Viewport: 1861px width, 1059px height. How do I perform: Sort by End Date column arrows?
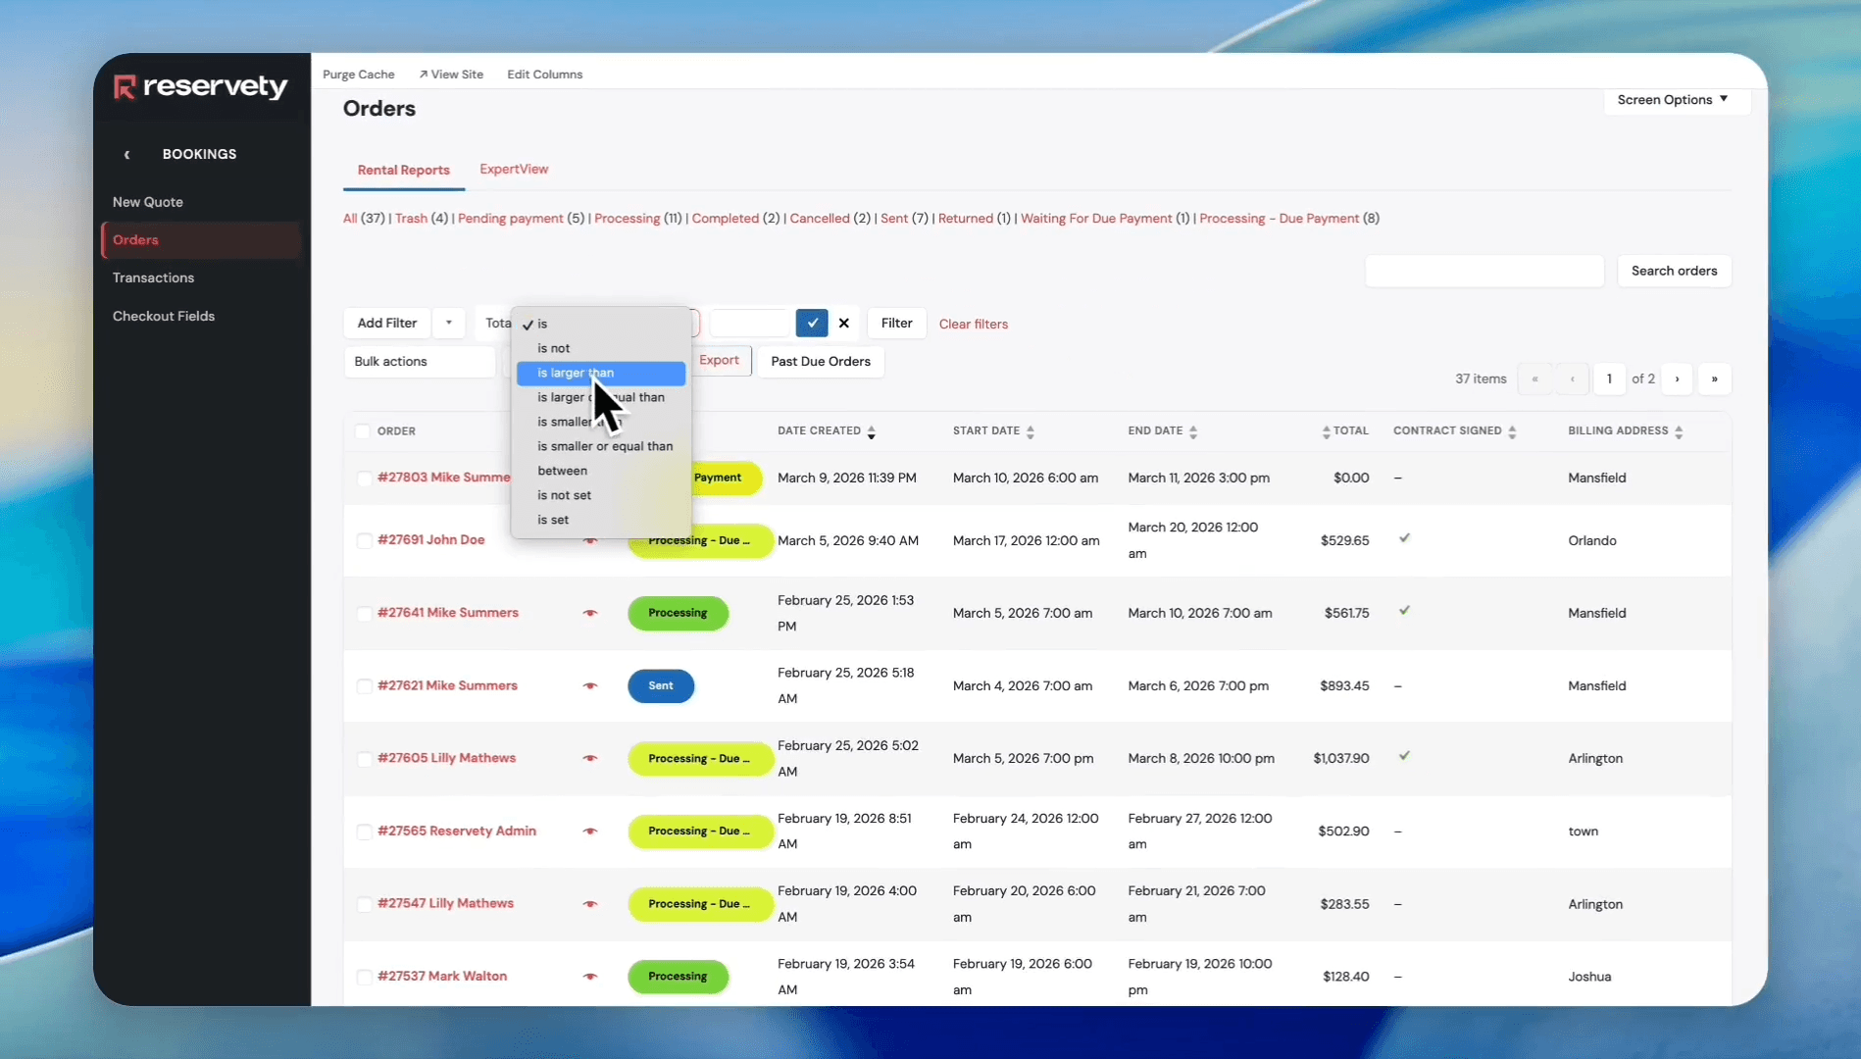[x=1193, y=431]
